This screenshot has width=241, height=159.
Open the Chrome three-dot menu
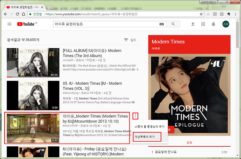click(235, 14)
